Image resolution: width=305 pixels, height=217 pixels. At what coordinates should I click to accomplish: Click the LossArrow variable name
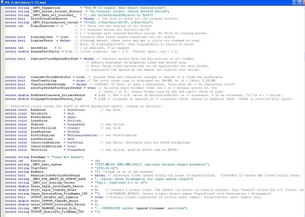click(x=39, y=121)
